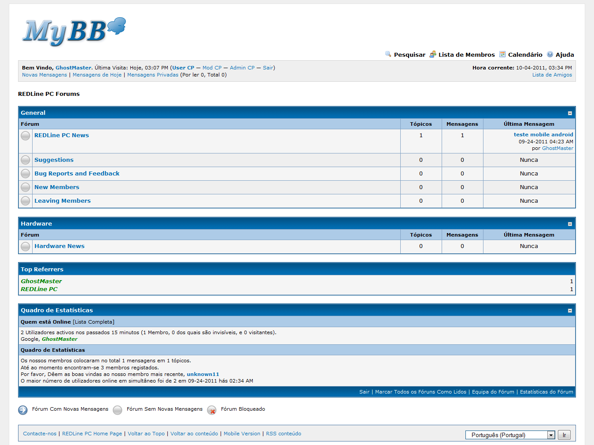Click the Ajuda help icon
The height and width of the screenshot is (445, 594).
click(x=550, y=54)
